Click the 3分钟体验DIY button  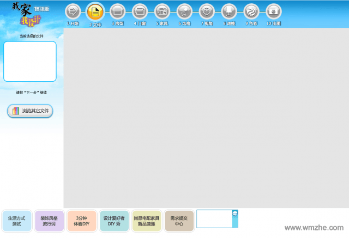pyautogui.click(x=82, y=221)
